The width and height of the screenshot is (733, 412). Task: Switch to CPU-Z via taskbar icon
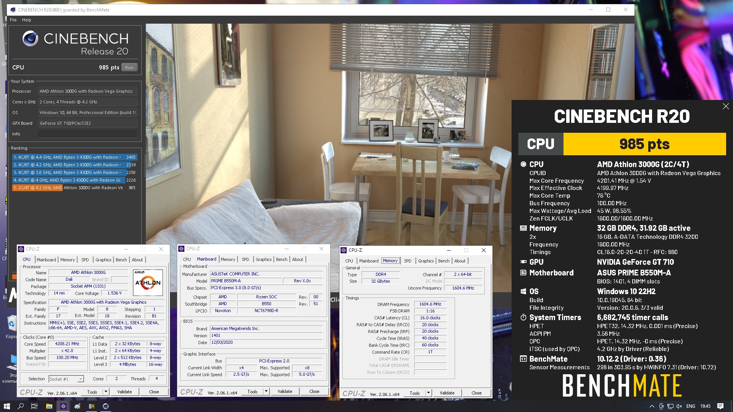pos(63,406)
